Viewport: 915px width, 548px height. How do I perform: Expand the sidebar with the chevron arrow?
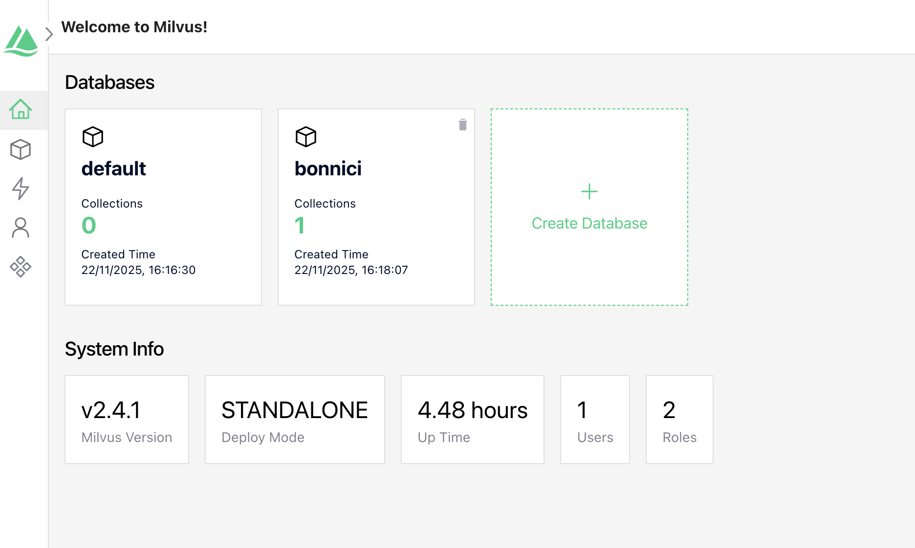(49, 34)
